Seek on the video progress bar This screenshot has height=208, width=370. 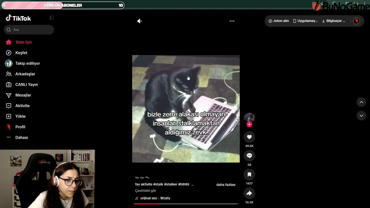coord(186,204)
